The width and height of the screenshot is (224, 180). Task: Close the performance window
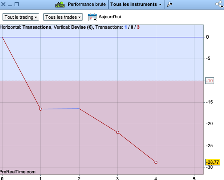[x=3, y=4]
